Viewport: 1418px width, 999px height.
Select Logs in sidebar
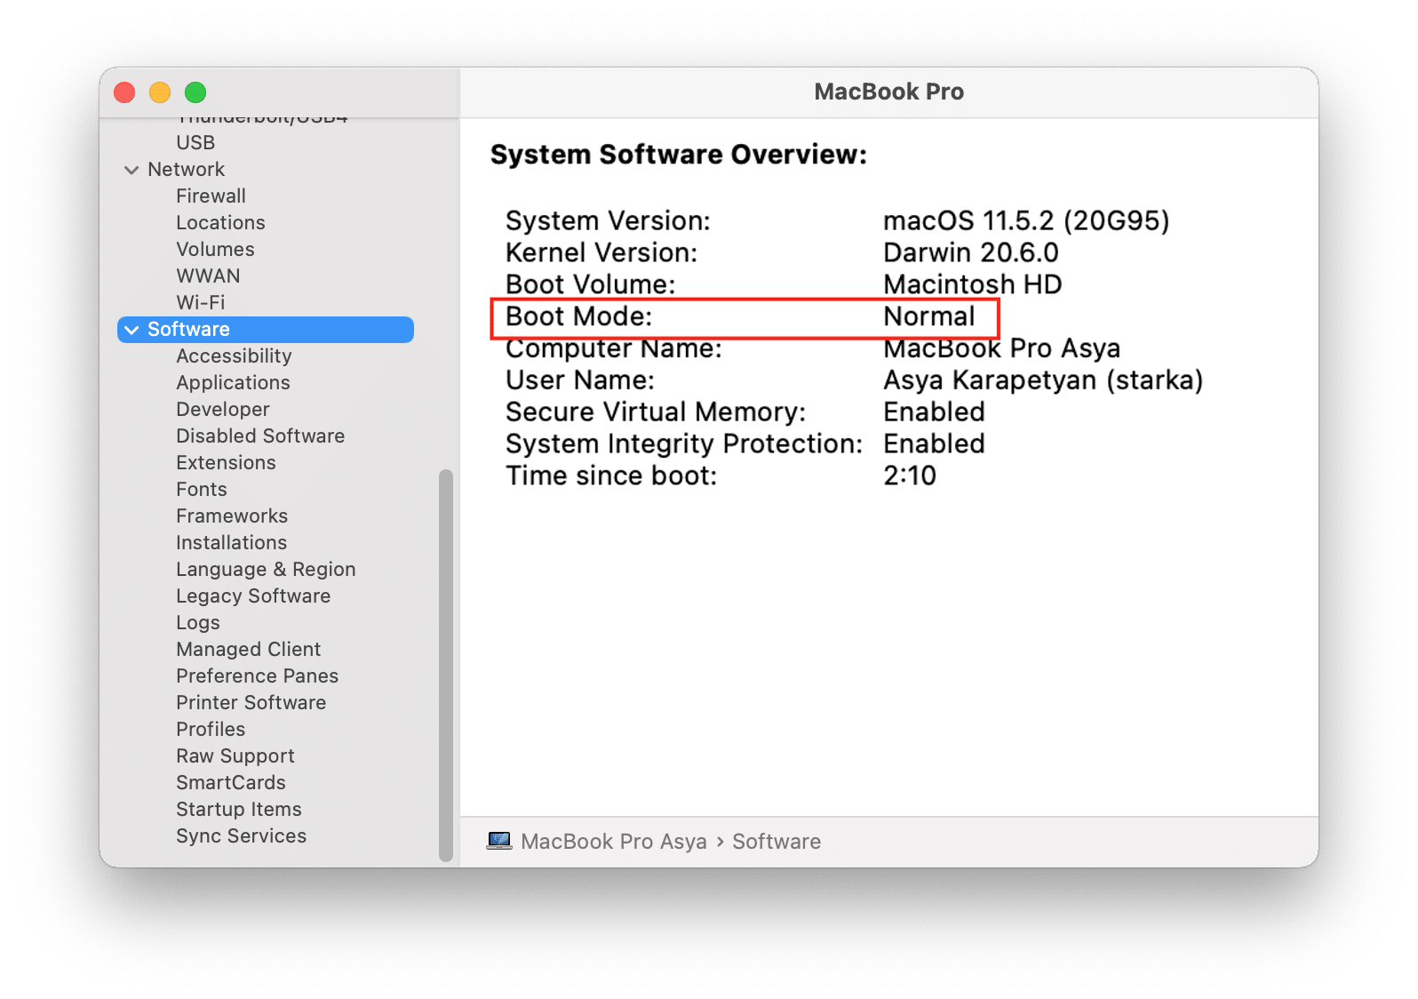(198, 622)
